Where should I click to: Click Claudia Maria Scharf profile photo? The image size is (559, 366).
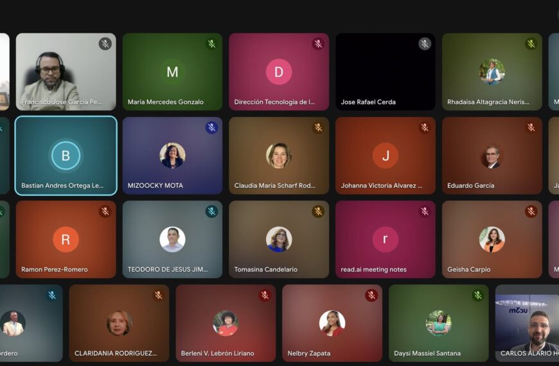click(x=279, y=156)
